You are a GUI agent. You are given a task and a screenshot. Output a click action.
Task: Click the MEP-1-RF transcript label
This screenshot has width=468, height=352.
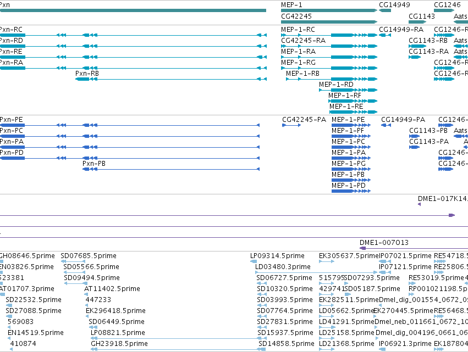tap(345, 96)
